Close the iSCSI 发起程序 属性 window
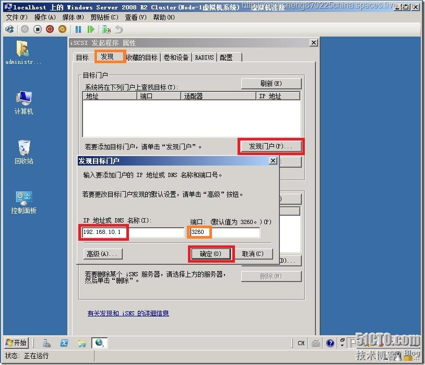 [x=314, y=43]
